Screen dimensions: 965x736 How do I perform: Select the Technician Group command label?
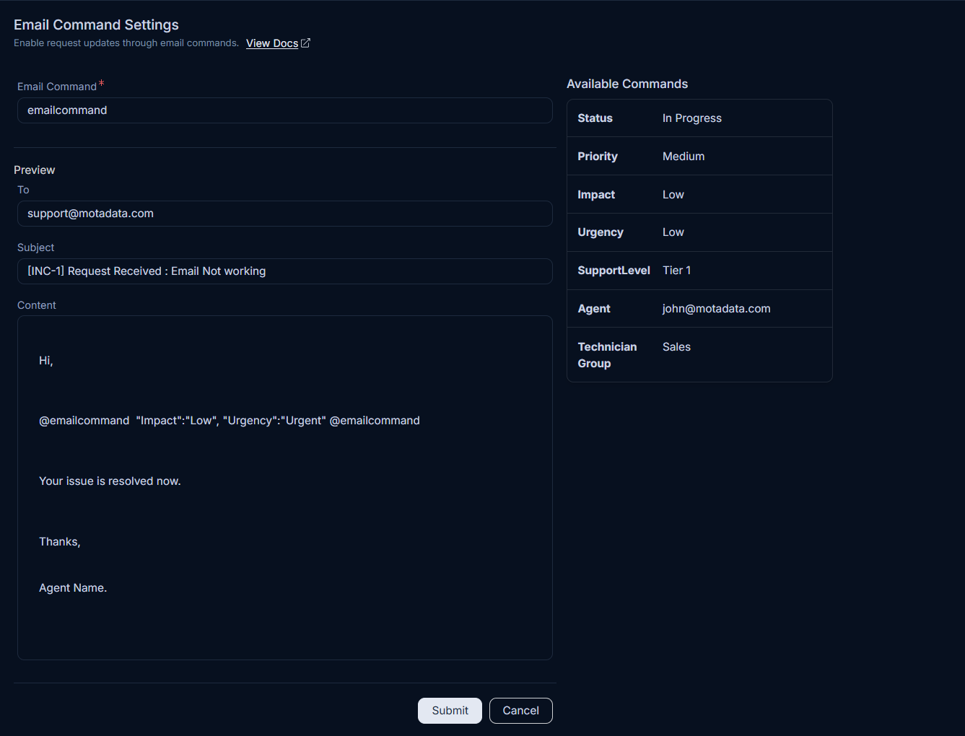[x=608, y=355]
